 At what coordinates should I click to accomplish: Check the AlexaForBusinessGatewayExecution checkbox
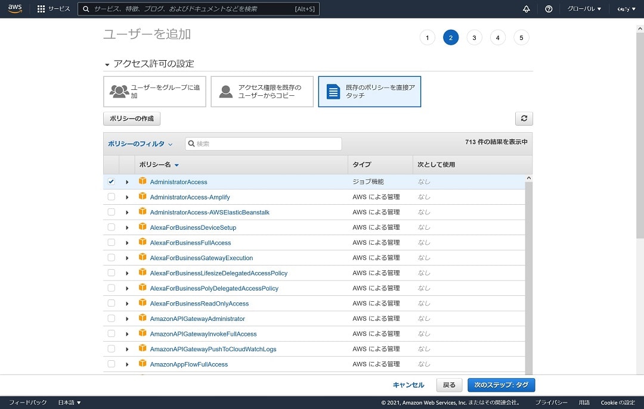pos(112,257)
